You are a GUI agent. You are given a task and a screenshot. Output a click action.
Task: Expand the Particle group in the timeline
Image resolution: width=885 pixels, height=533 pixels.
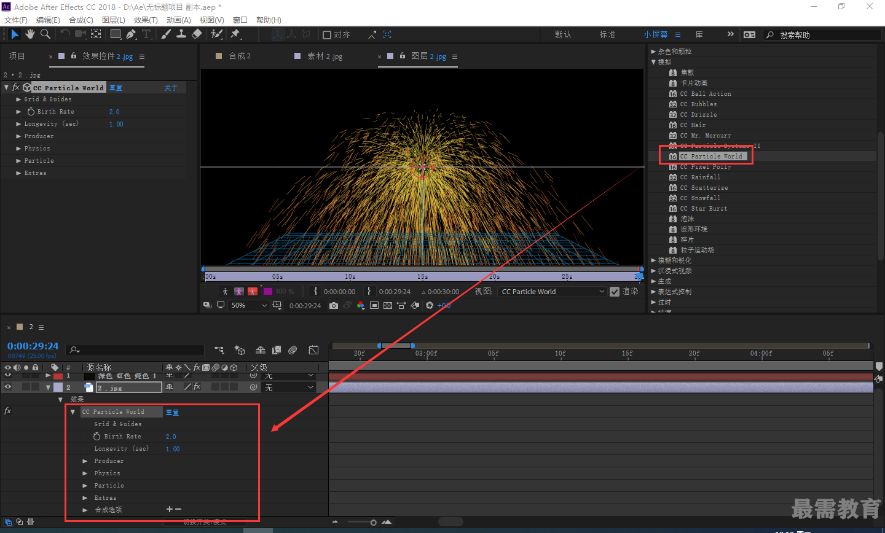tap(85, 486)
